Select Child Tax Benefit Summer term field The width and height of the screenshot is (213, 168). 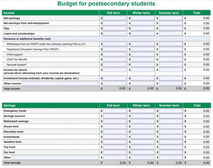pyautogui.click(x=171, y=60)
